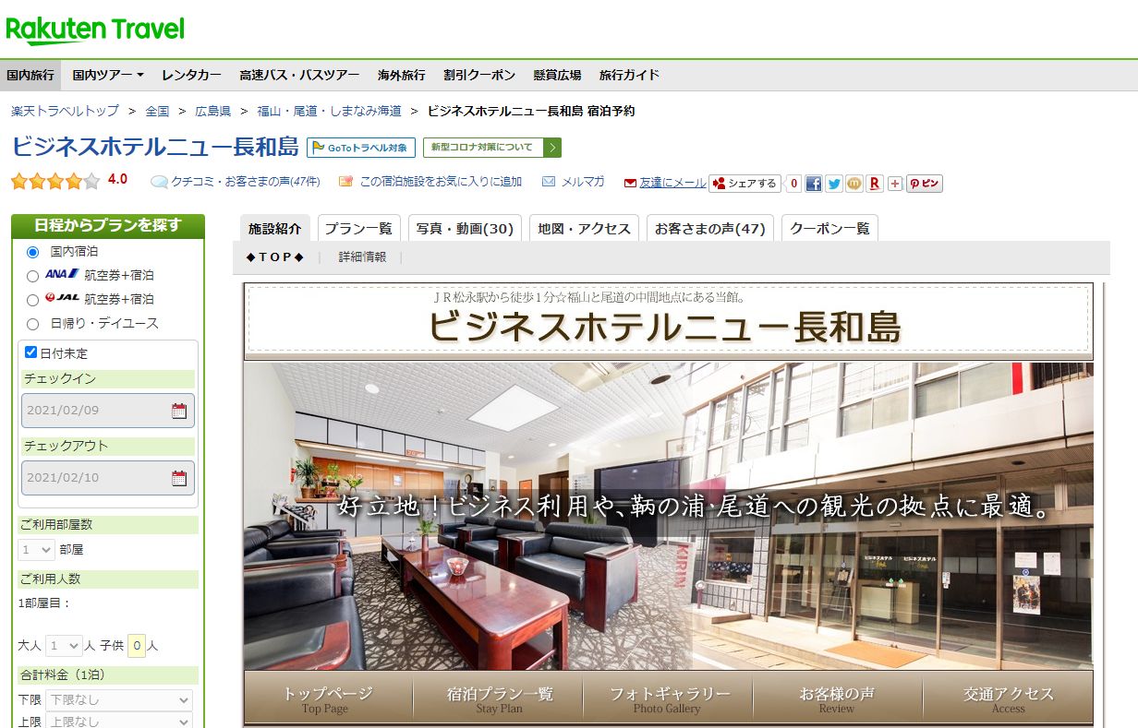Image resolution: width=1138 pixels, height=728 pixels.
Task: Click the 交通アクセス Access banner button
Action: coord(1008,699)
